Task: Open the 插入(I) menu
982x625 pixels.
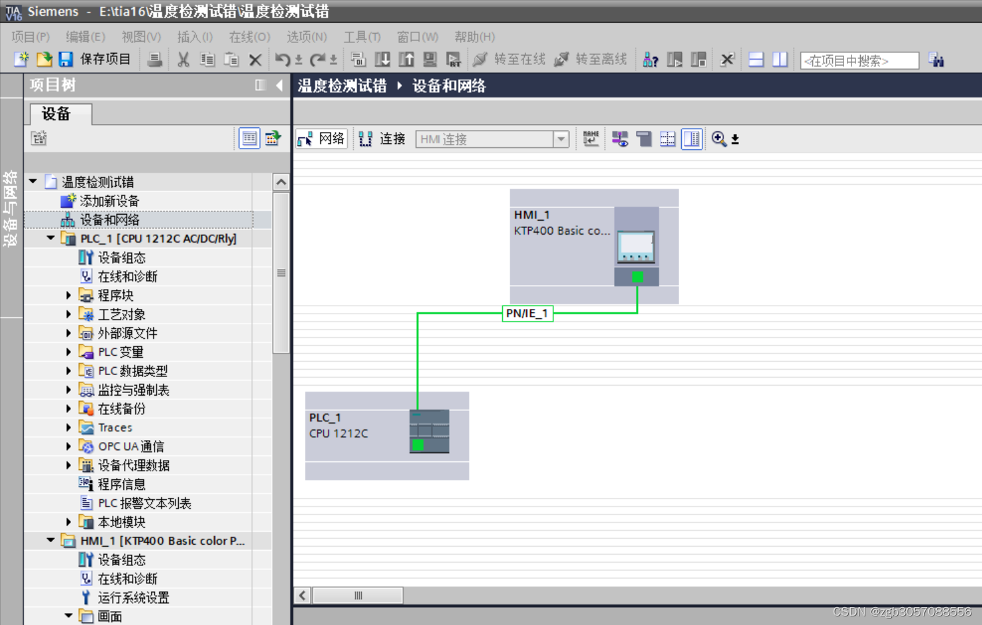Action: coord(195,37)
